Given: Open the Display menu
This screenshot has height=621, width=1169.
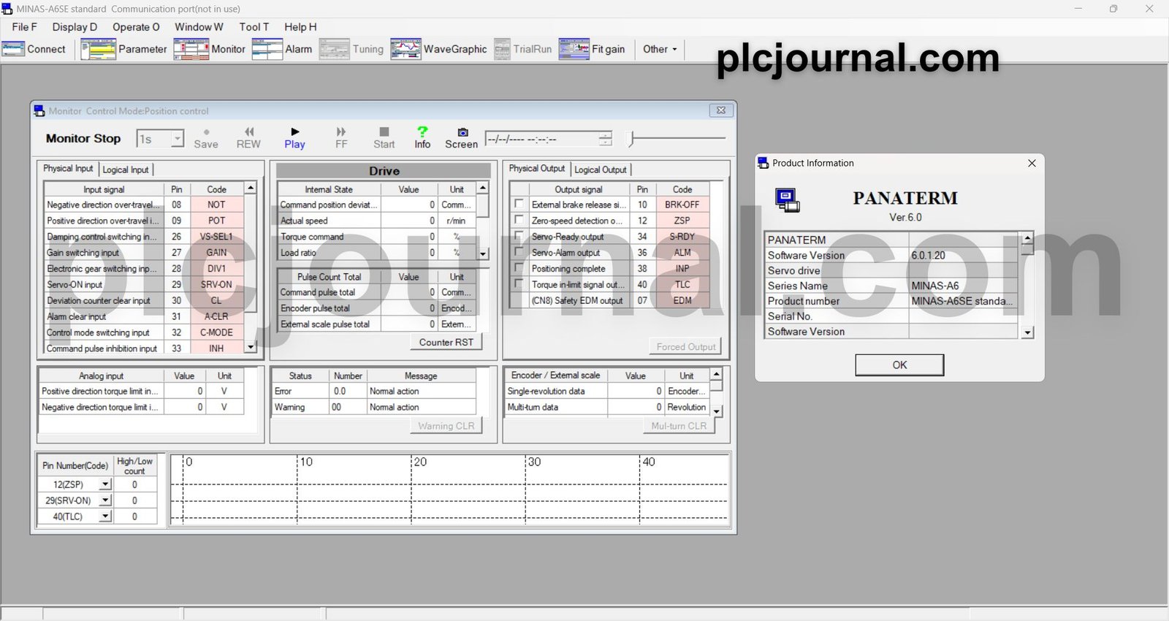Looking at the screenshot, I should tap(75, 26).
